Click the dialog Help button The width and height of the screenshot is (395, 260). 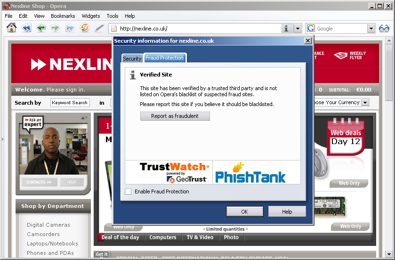pyautogui.click(x=287, y=212)
